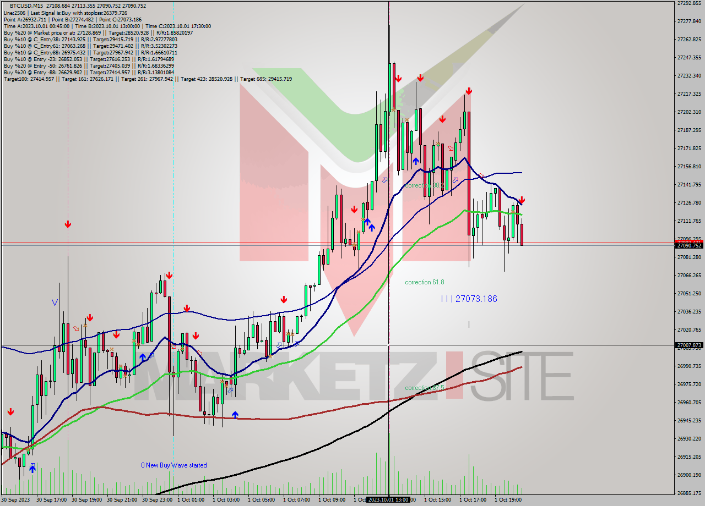The image size is (705, 506).
Task: Click 'Time A:2023.10.01 00:45:00' text
Action: [36, 26]
